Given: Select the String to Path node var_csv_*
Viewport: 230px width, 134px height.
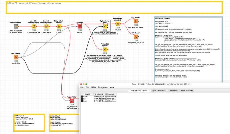Looking at the screenshot, I should click(118, 24).
